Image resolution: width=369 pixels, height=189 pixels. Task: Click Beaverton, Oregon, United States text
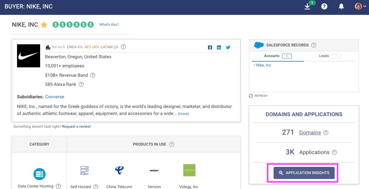[x=78, y=57]
